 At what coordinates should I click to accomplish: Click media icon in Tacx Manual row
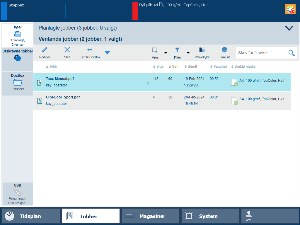(234, 83)
